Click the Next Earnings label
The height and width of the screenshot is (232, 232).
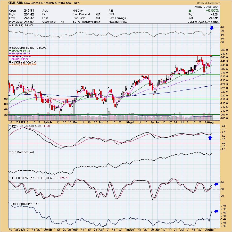(x=118, y=22)
